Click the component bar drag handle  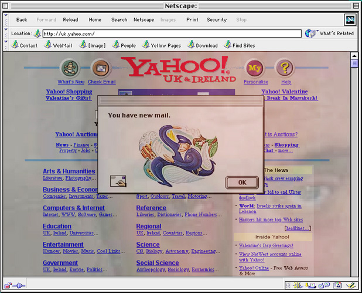point(288,285)
